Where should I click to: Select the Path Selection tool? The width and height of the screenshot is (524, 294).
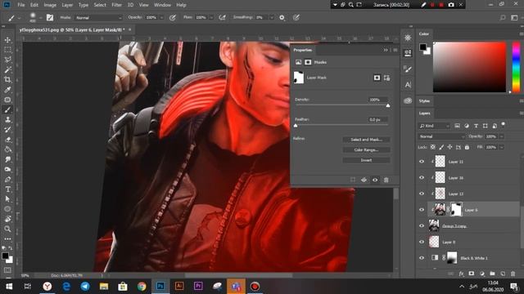coord(7,199)
